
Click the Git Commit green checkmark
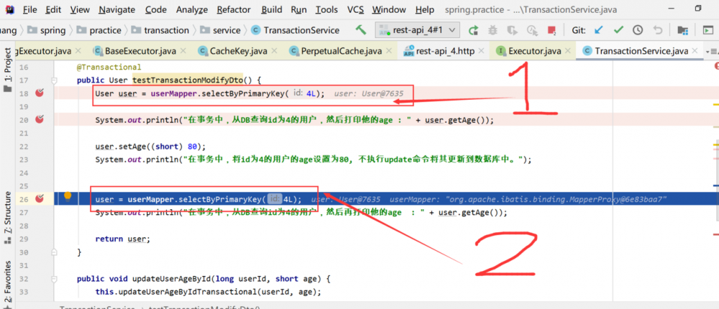618,30
